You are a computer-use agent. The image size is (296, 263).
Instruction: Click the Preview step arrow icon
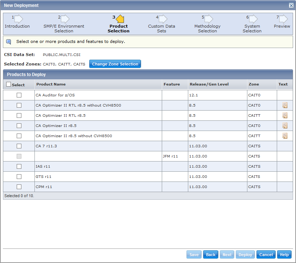(283, 18)
